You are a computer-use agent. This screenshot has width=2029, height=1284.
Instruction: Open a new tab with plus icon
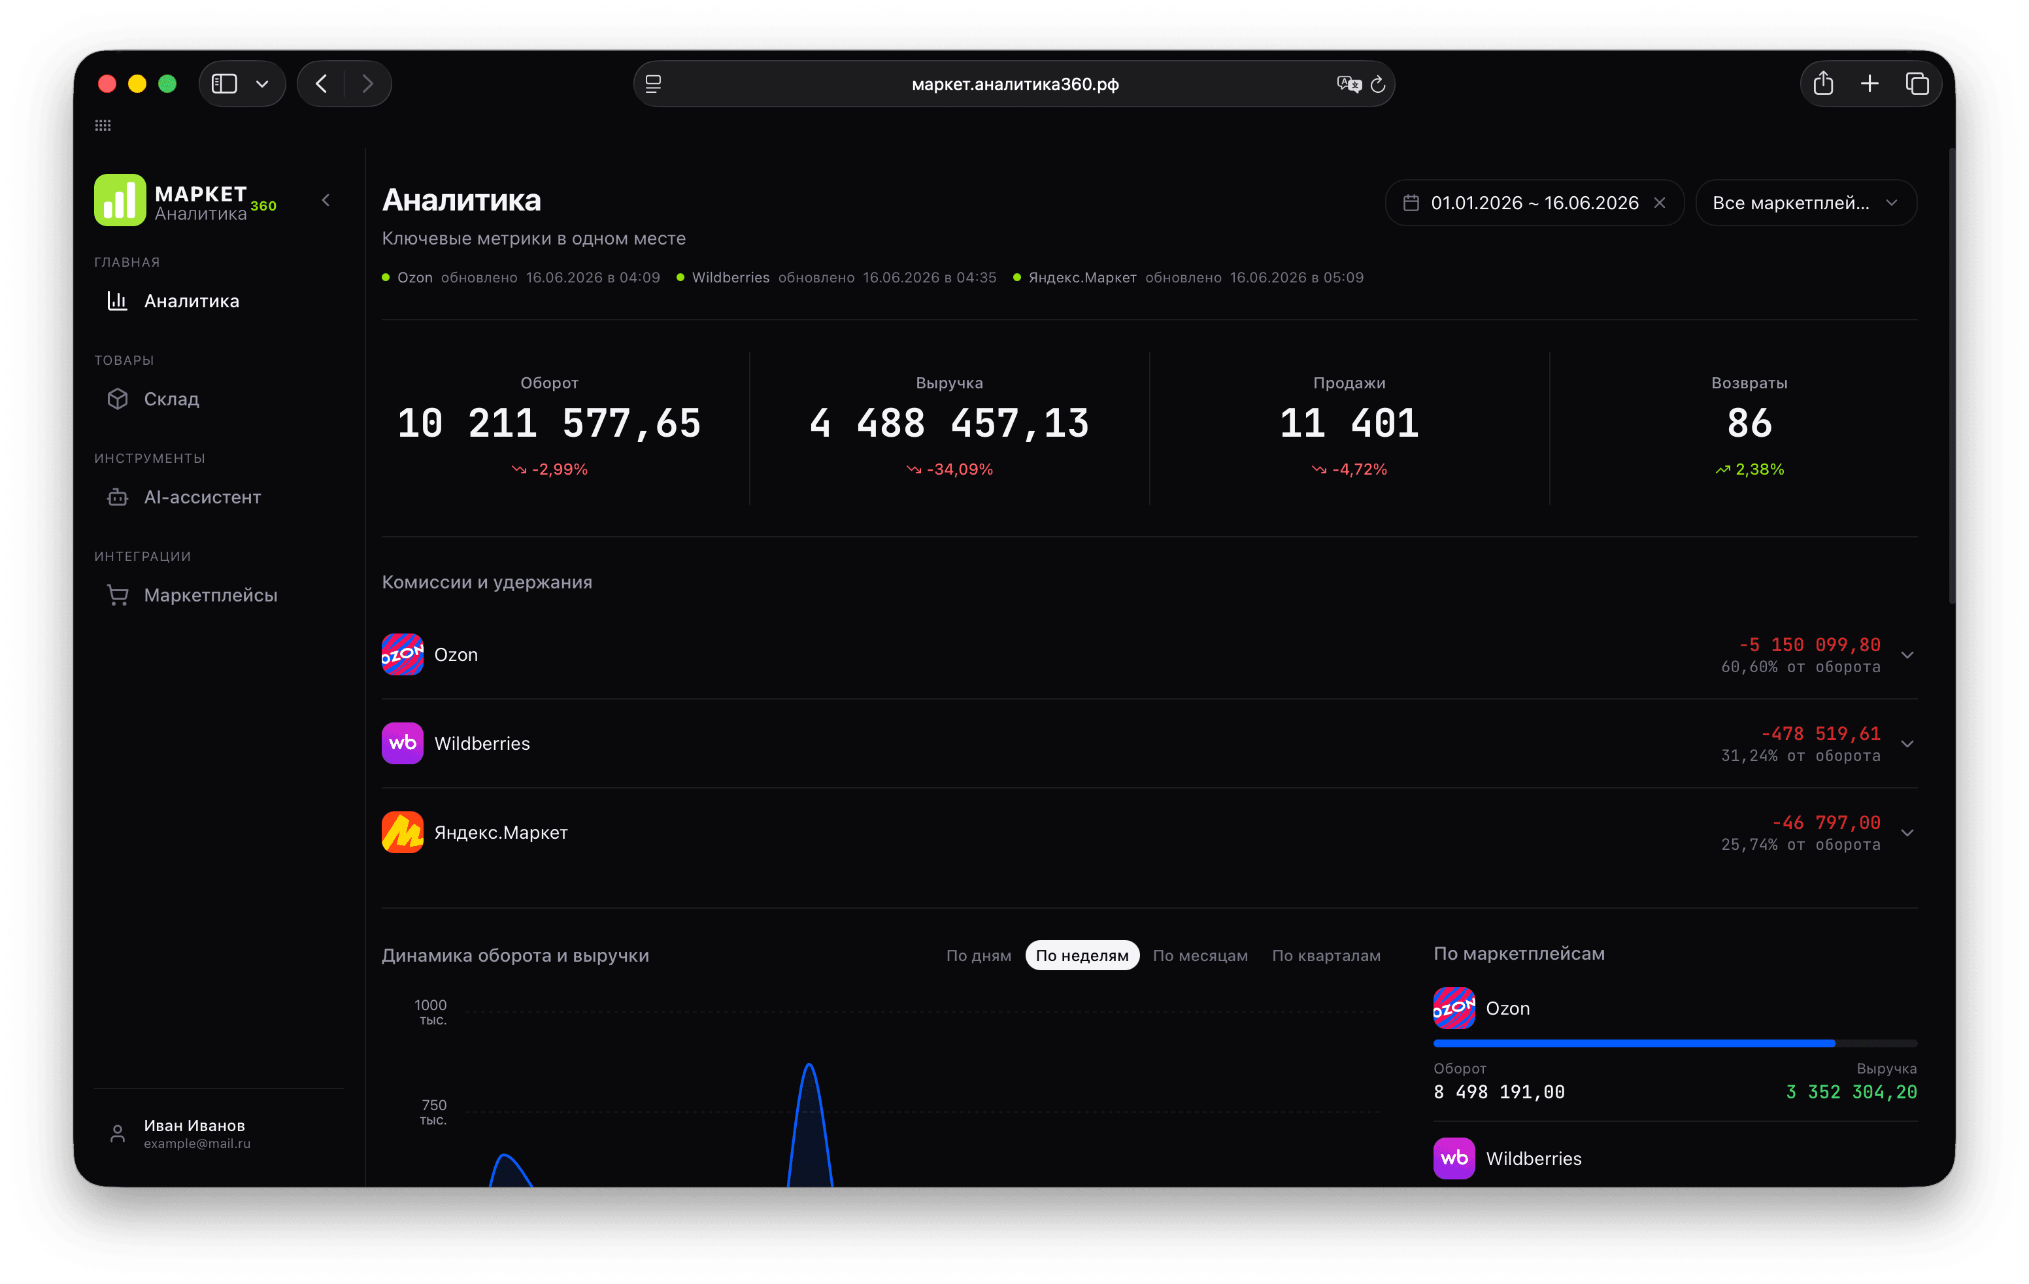point(1870,84)
